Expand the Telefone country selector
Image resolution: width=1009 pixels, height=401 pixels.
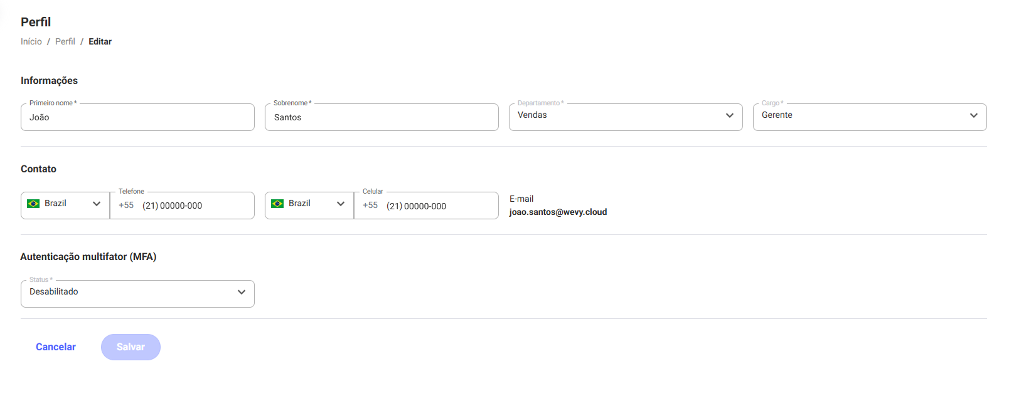coord(65,206)
